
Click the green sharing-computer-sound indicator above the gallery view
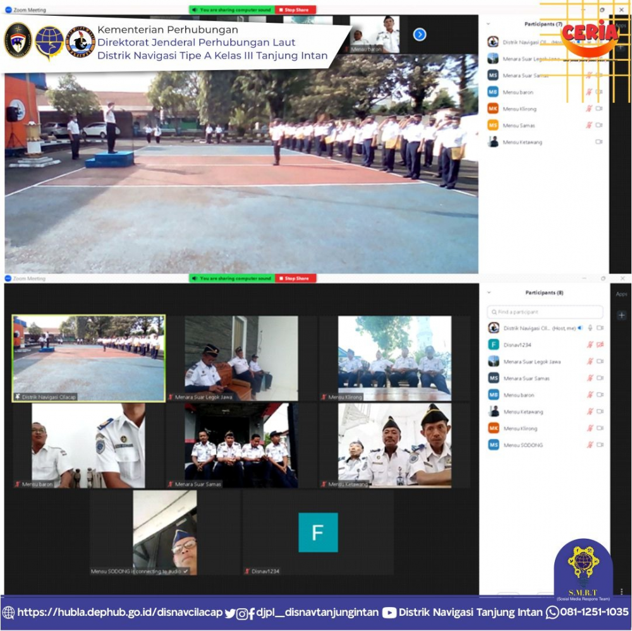coord(232,279)
